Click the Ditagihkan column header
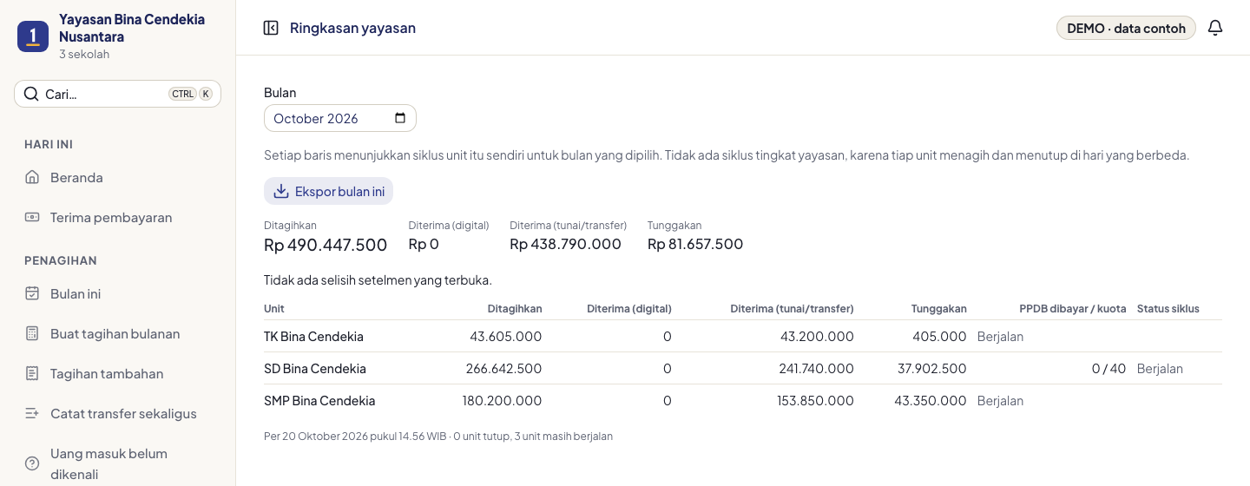 [515, 308]
